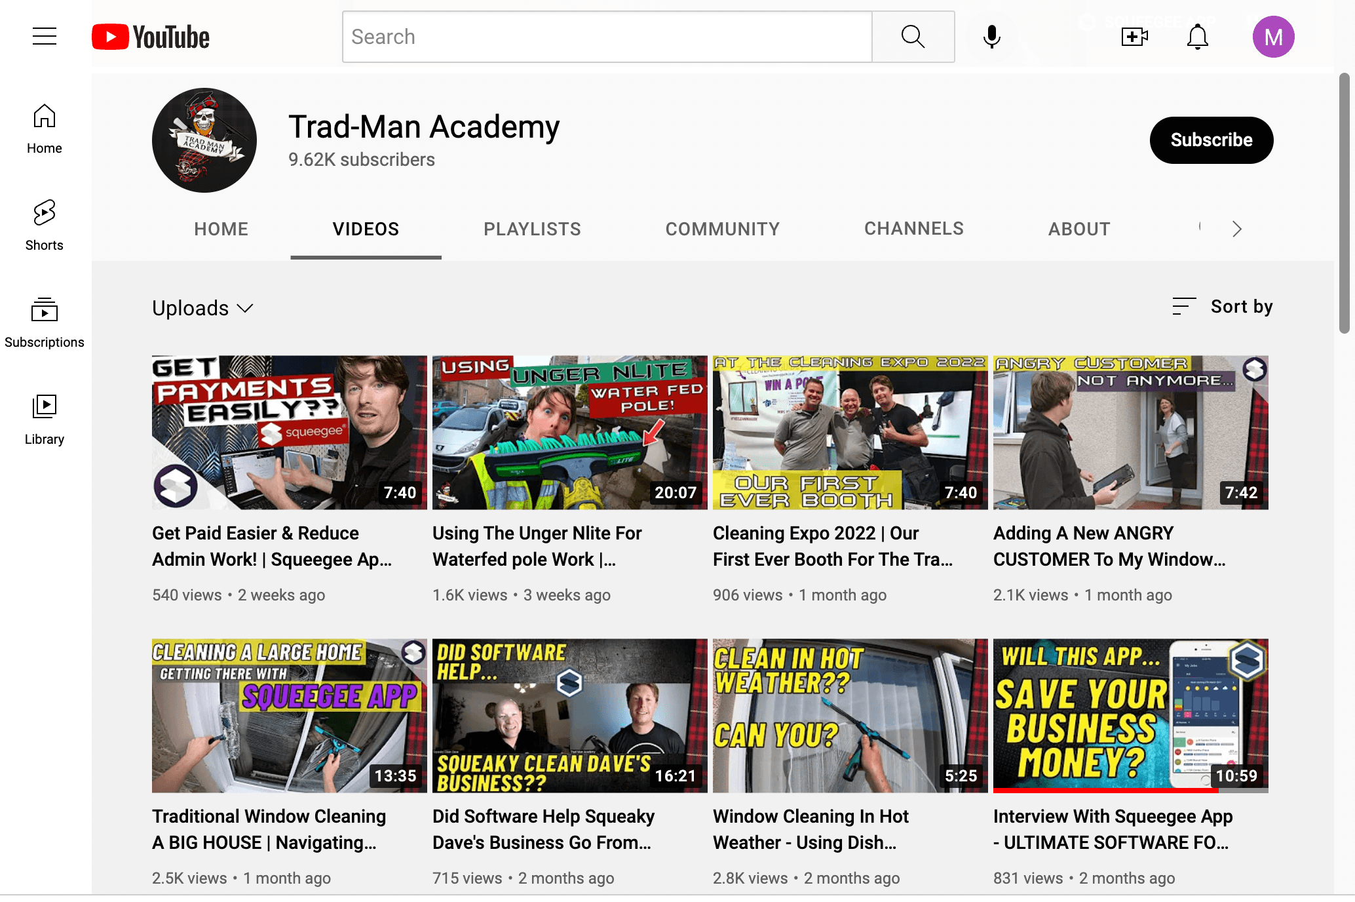Open notifications bell

[x=1198, y=37]
